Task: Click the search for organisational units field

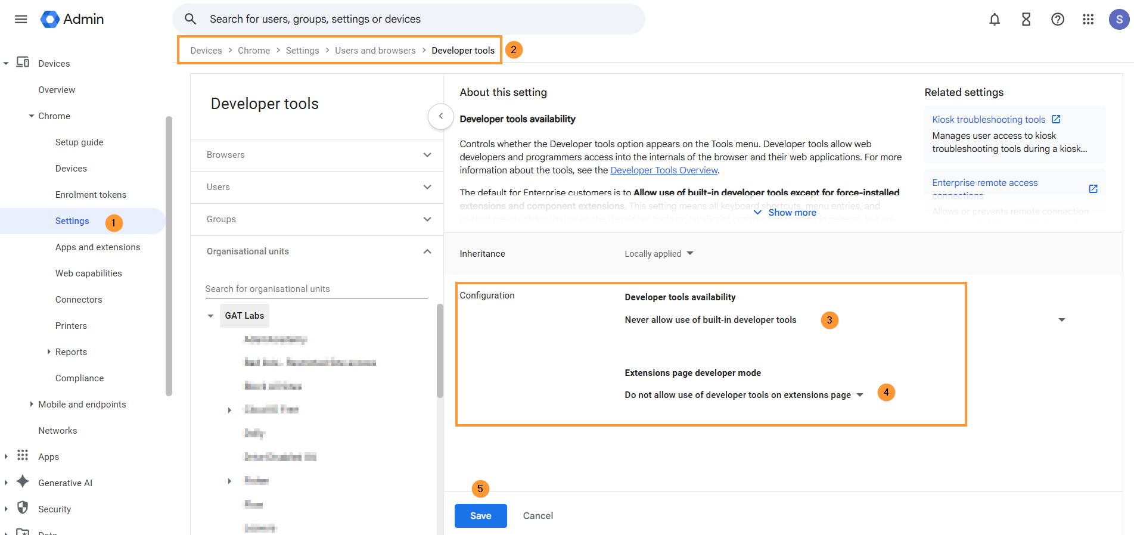Action: click(316, 289)
